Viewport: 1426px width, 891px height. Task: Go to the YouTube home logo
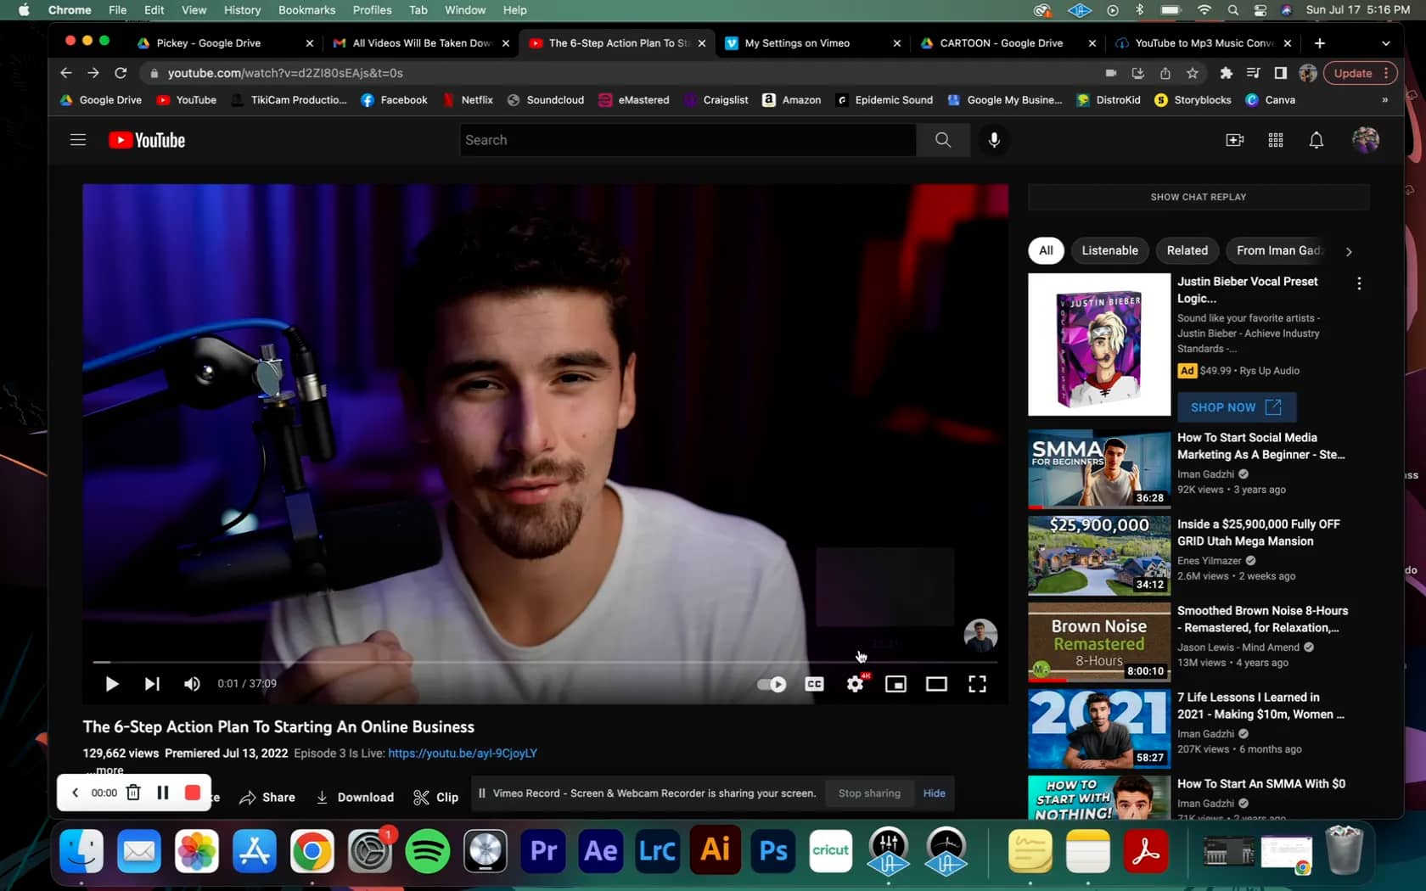[147, 140]
